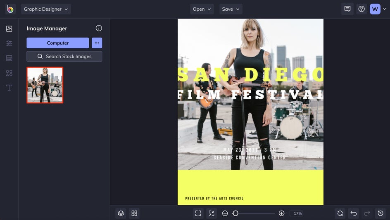Viewport: 390px width, 220px height.
Task: Click the BeFunky logo icon
Action: pyautogui.click(x=10, y=9)
